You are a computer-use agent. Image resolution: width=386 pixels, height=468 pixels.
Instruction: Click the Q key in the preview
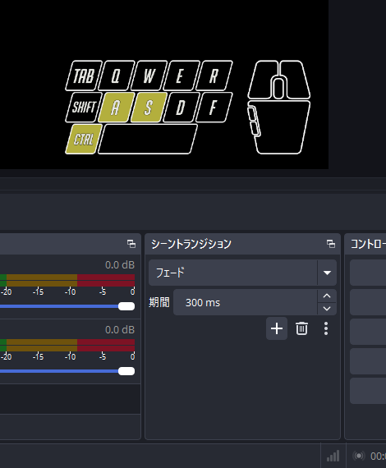tap(116, 76)
